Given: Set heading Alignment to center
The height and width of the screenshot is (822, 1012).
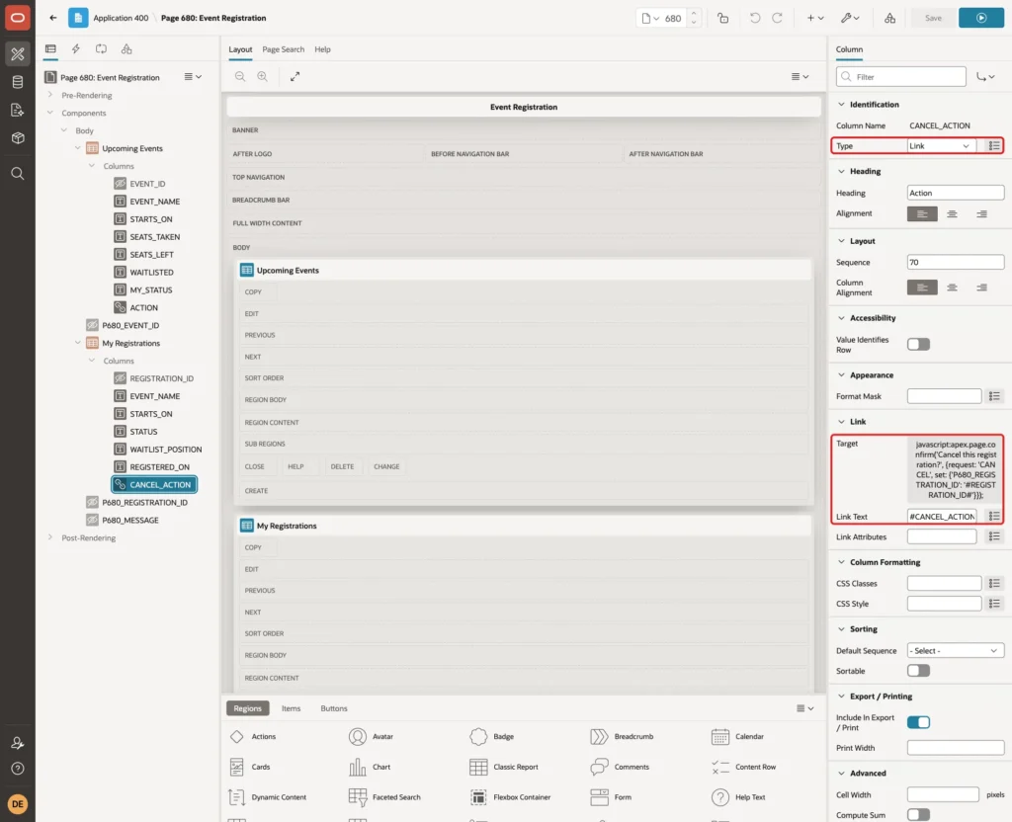Looking at the screenshot, I should coord(952,213).
